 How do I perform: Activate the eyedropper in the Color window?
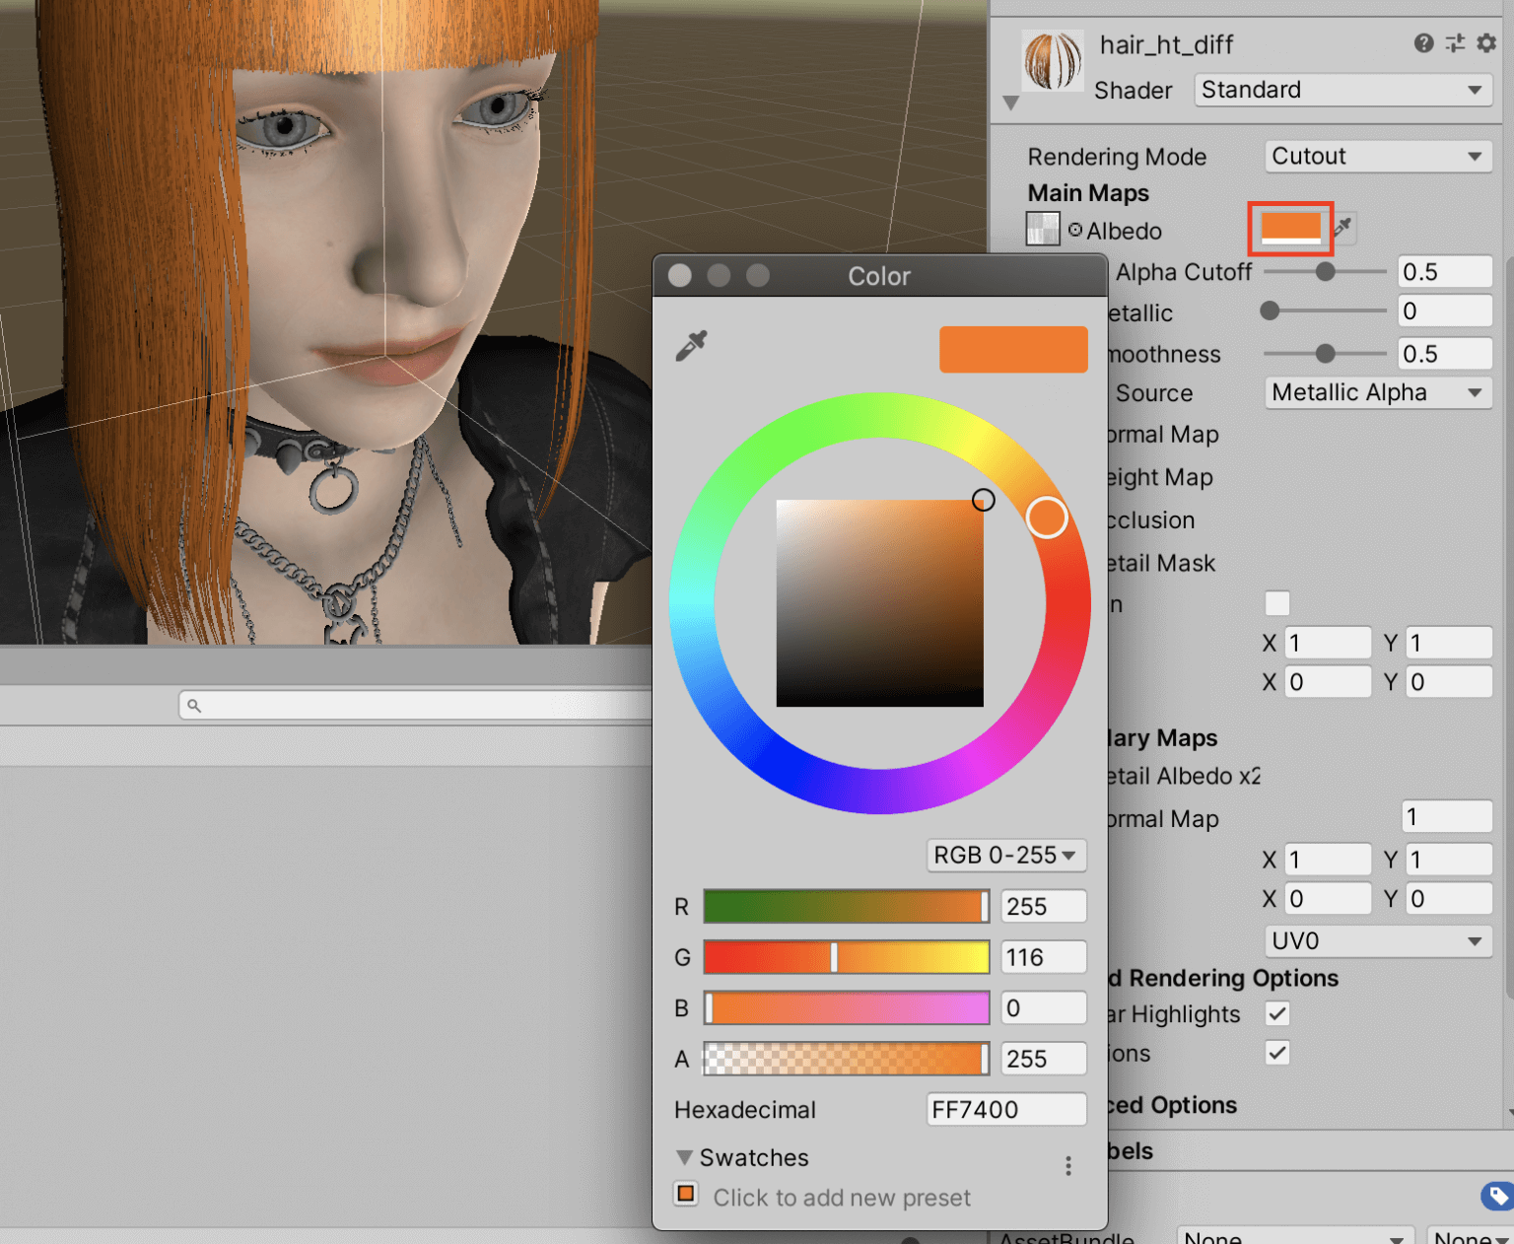click(693, 345)
